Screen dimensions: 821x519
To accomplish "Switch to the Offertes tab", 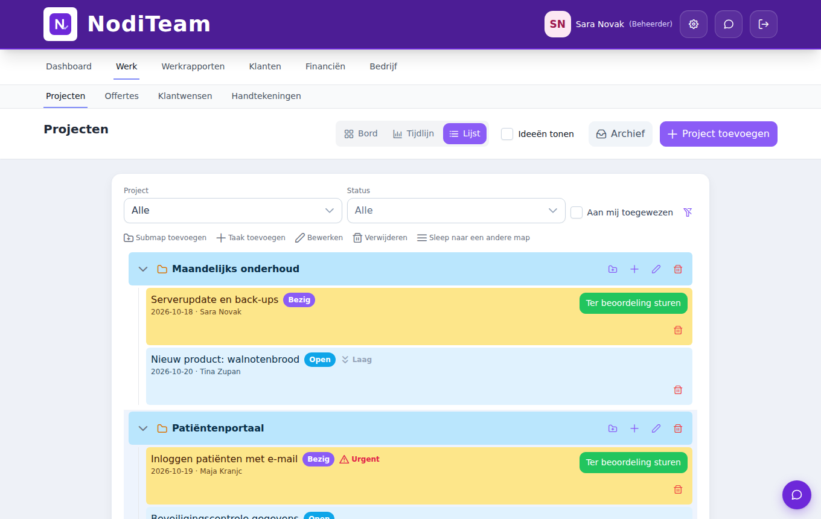I will (122, 96).
